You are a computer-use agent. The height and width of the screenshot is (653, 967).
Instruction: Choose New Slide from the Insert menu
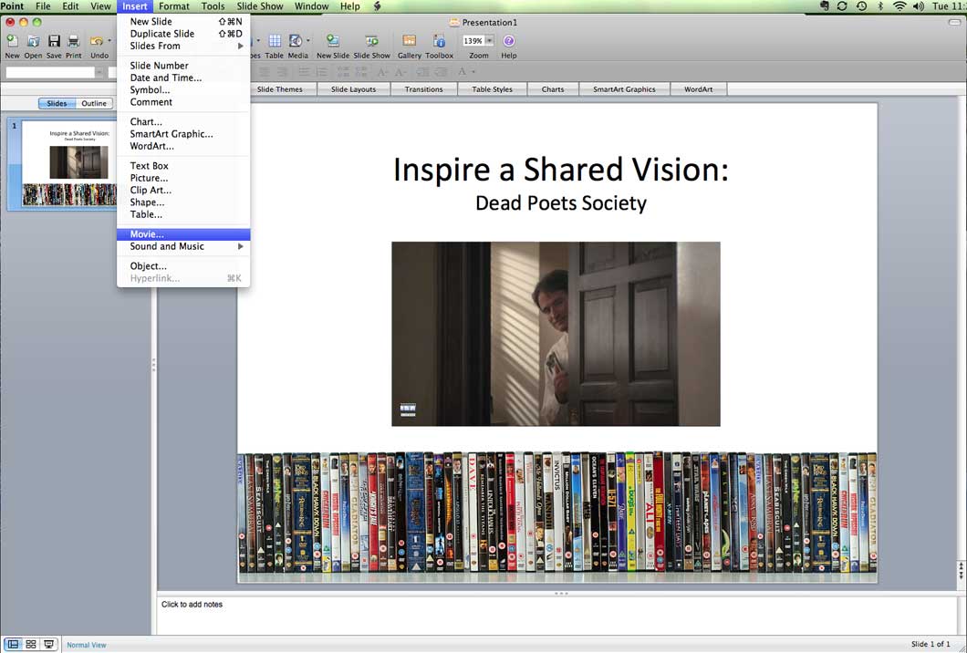click(183, 22)
